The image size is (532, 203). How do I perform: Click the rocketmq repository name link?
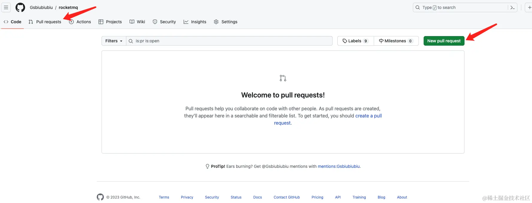pos(68,7)
